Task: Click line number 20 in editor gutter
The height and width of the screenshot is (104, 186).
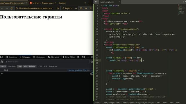Action: coord(97,60)
